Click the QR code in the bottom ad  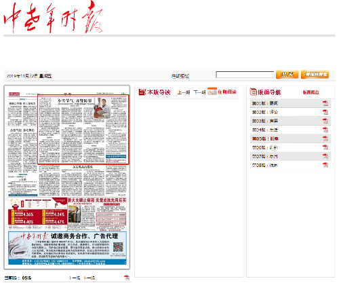(118, 247)
